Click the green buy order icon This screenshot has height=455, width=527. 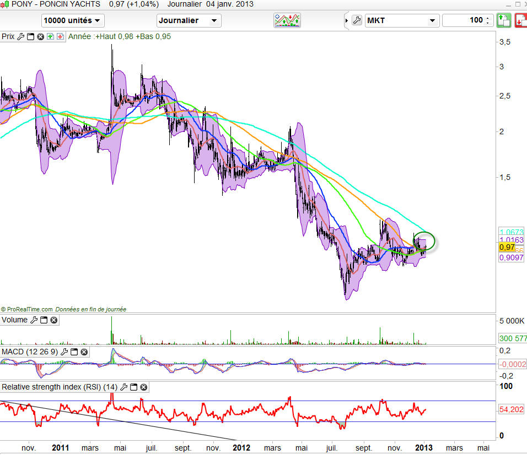pyautogui.click(x=503, y=21)
